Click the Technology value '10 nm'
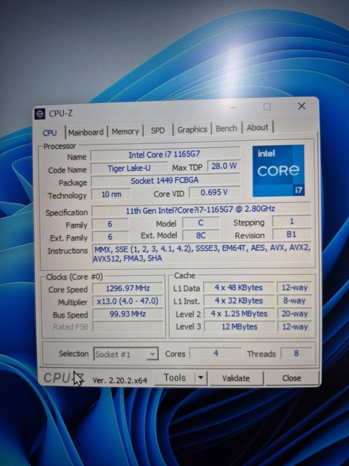Image resolution: width=349 pixels, height=466 pixels. 111,194
